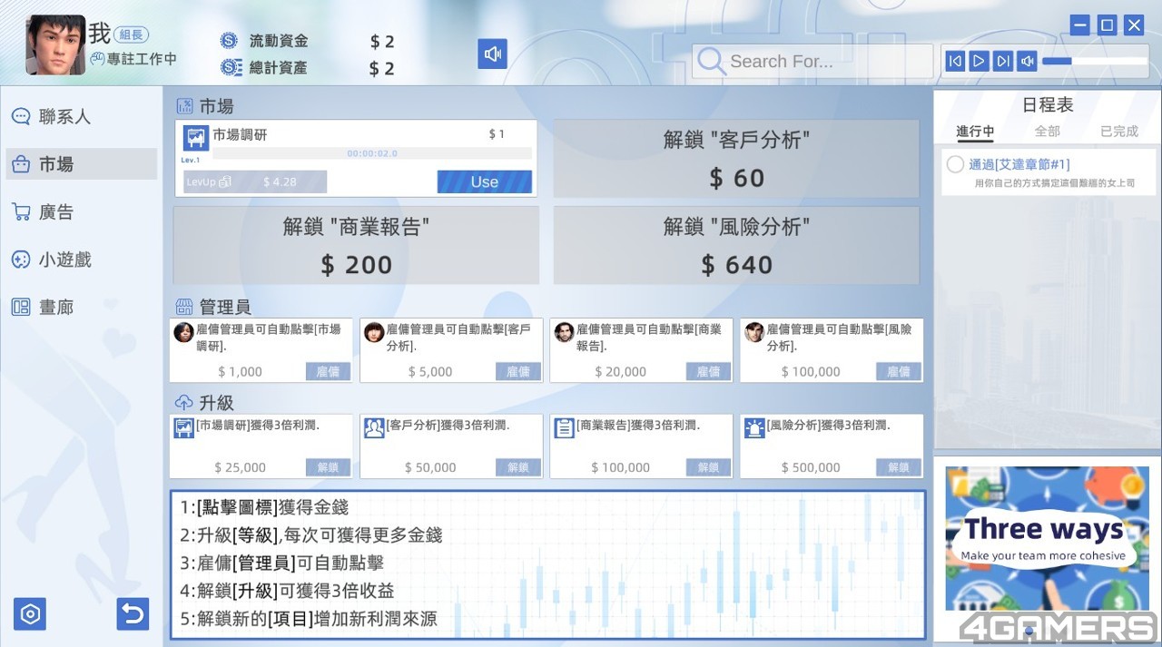Viewport: 1162px width, 647px height.
Task: Toggle the blue sound speaker button
Action: [492, 54]
